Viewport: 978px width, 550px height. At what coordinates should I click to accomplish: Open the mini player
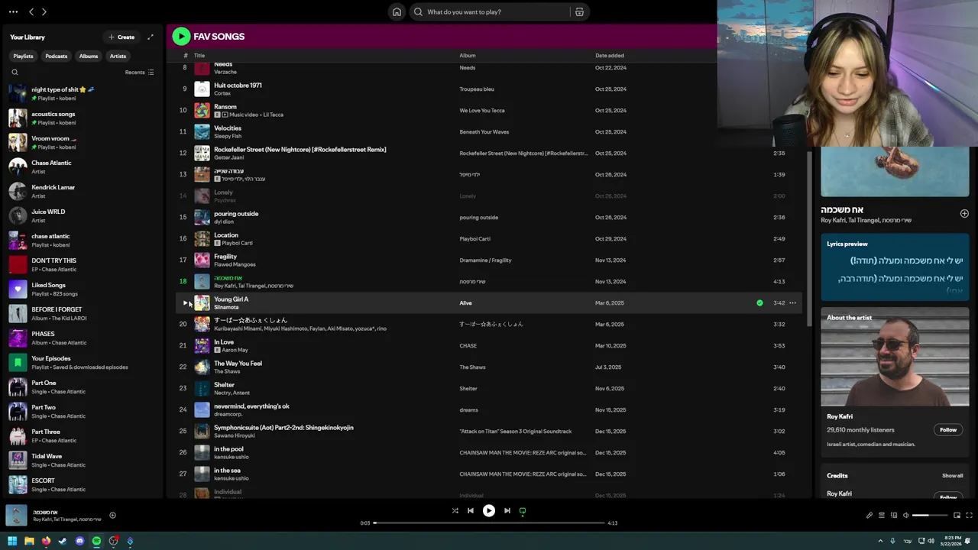tap(957, 516)
